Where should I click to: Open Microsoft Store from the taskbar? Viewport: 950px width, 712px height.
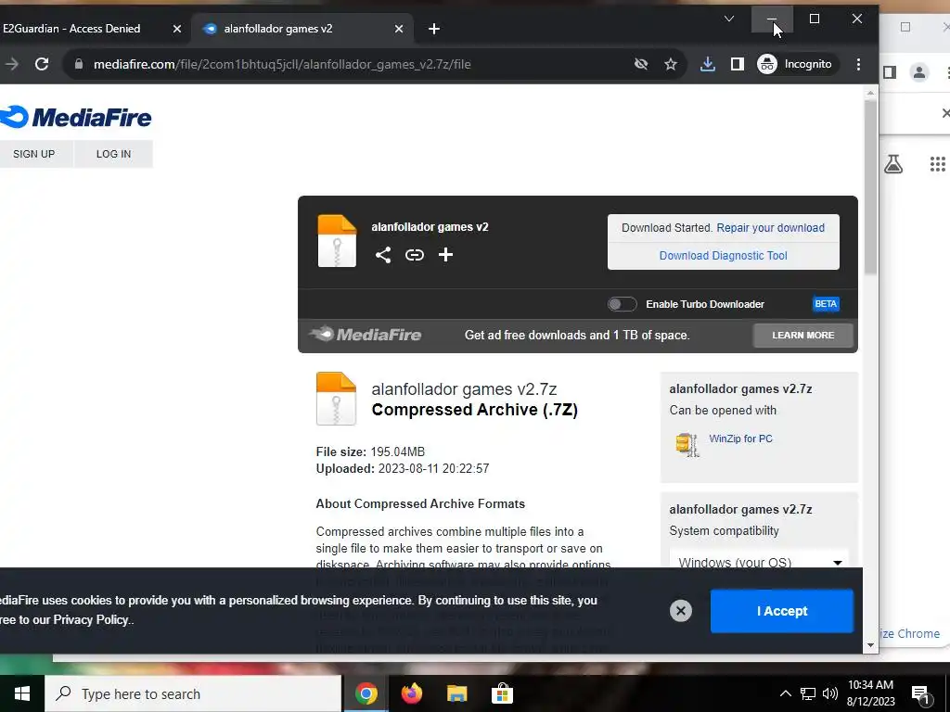coord(502,693)
